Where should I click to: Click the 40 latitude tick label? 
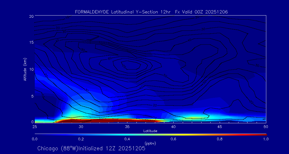(173, 126)
